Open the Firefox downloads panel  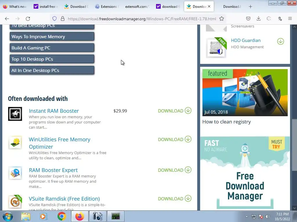pyautogui.click(x=258, y=18)
